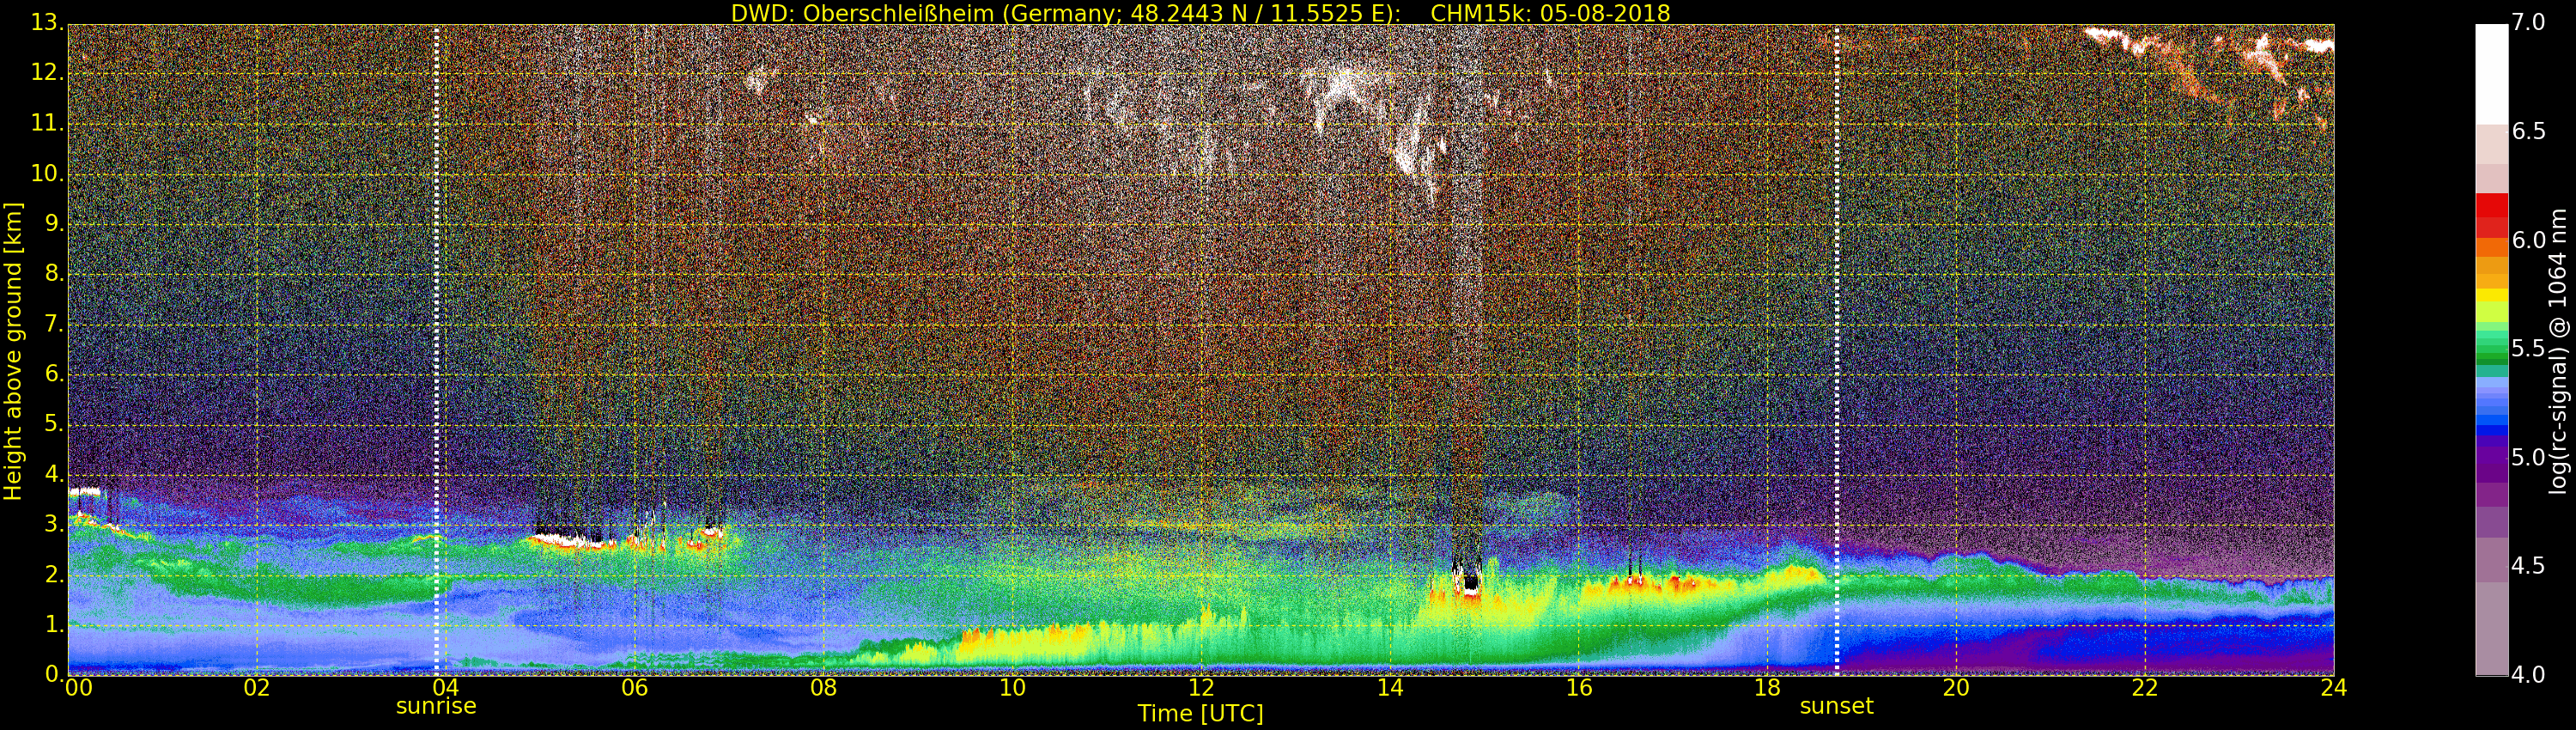This screenshot has width=2576, height=730.
Task: Click the 'sunset' label below the time axis
Action: (1836, 706)
